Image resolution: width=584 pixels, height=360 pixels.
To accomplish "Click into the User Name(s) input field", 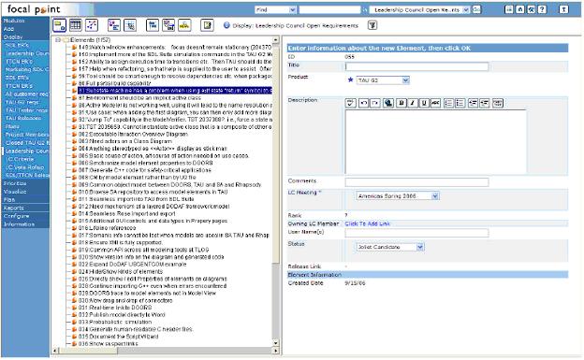I will (416, 233).
